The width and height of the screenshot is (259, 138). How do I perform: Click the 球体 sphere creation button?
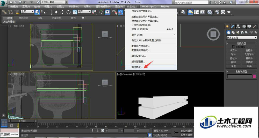click(x=233, y=54)
